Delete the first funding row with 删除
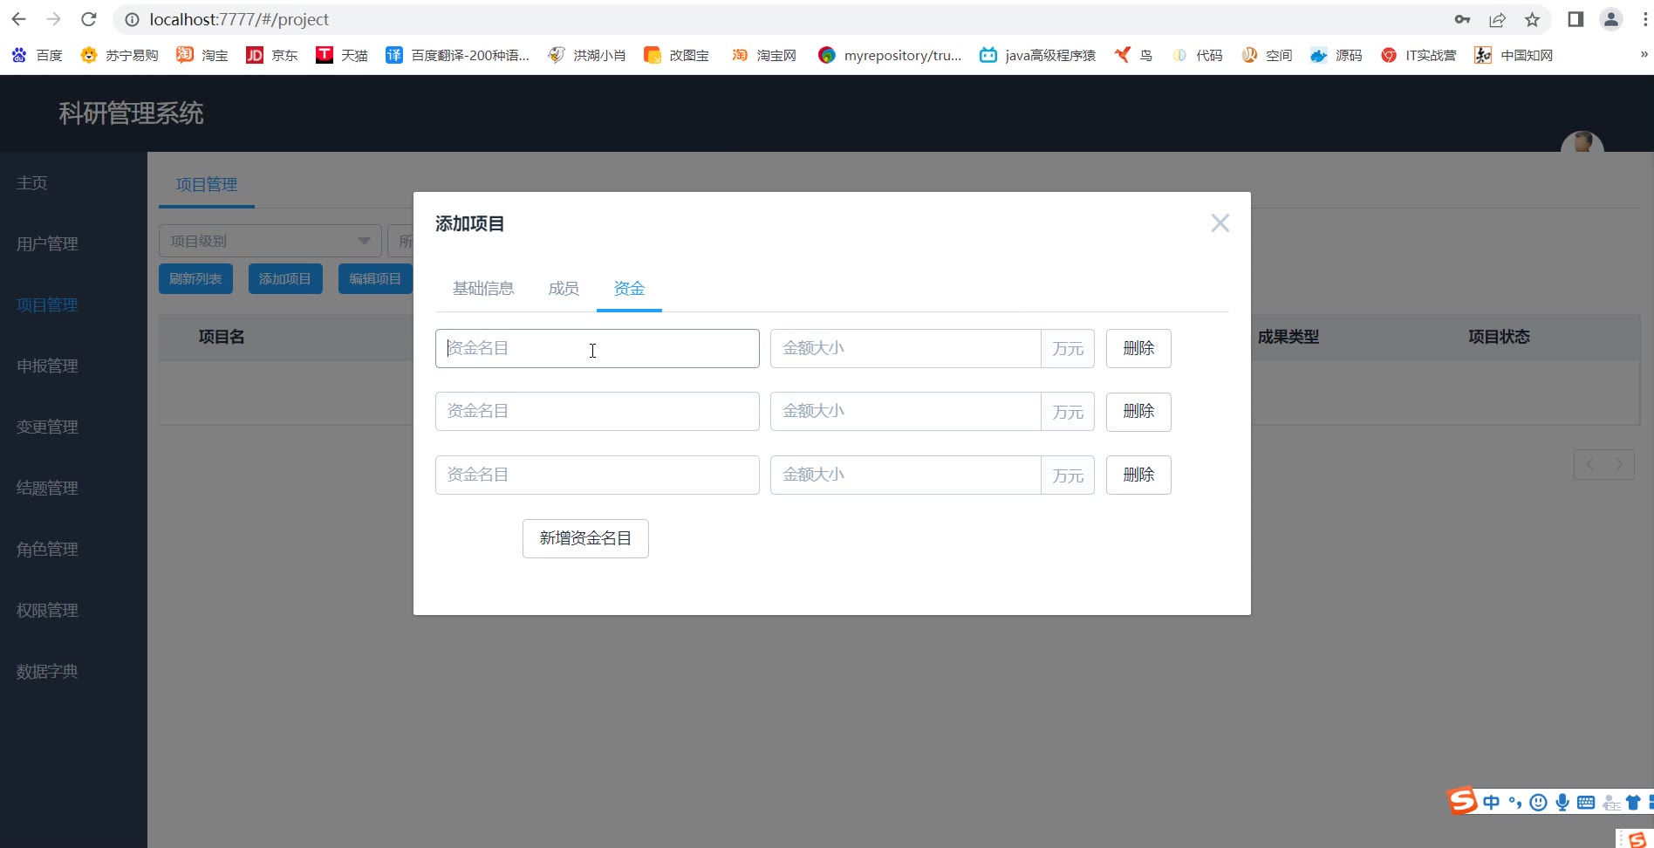Image resolution: width=1654 pixels, height=848 pixels. [1138, 348]
